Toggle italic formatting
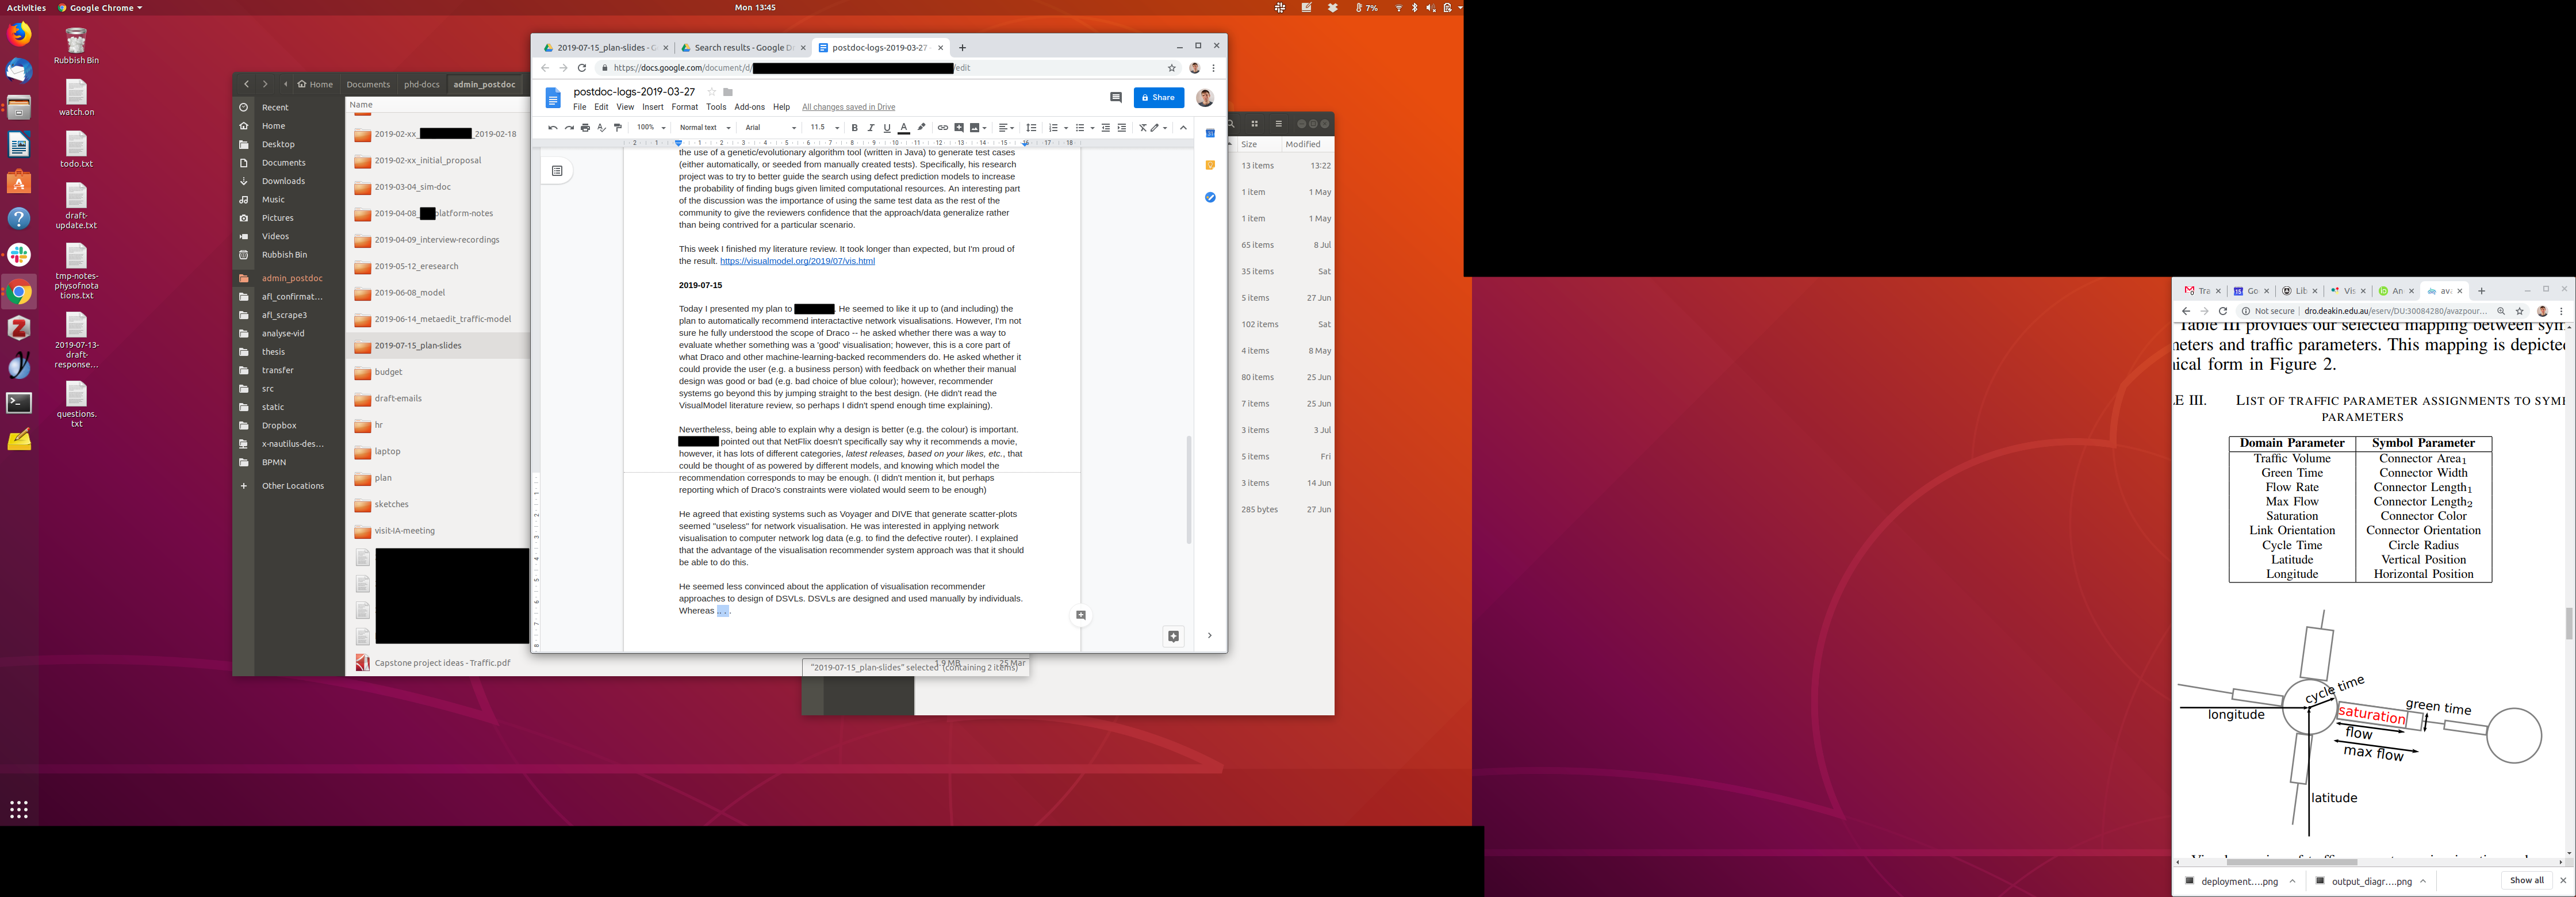Image resolution: width=2576 pixels, height=897 pixels. (870, 128)
